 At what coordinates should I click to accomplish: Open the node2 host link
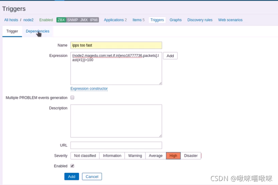coord(28,20)
